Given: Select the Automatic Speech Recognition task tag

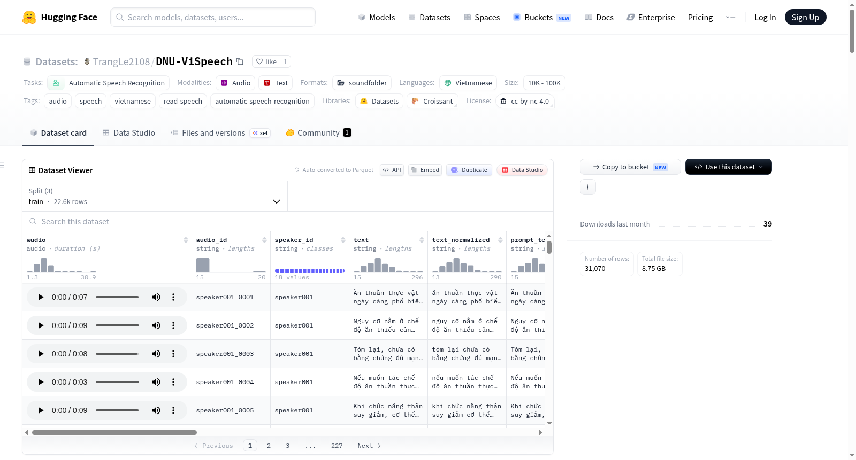Looking at the screenshot, I should pos(109,83).
